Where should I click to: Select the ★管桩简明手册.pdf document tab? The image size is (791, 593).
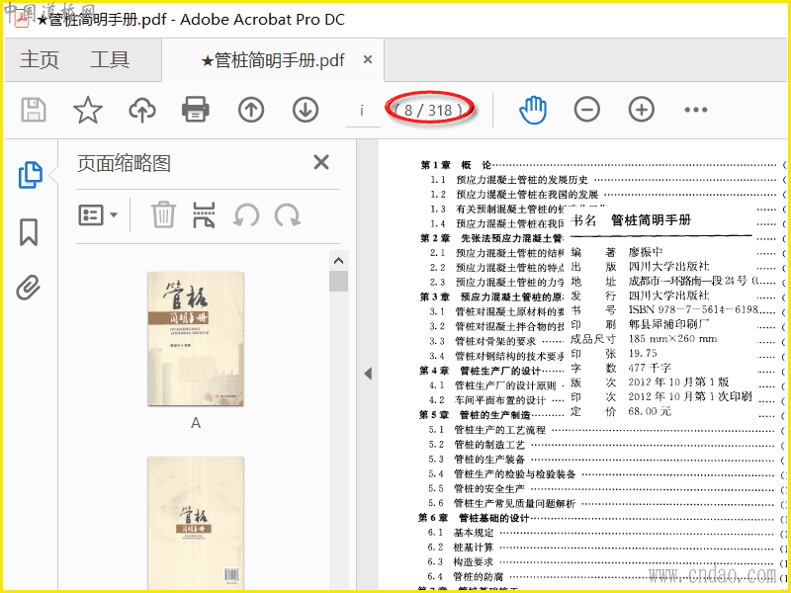[x=273, y=60]
